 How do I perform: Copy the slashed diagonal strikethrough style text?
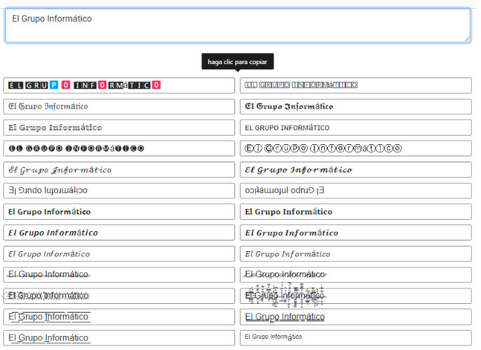(355, 275)
